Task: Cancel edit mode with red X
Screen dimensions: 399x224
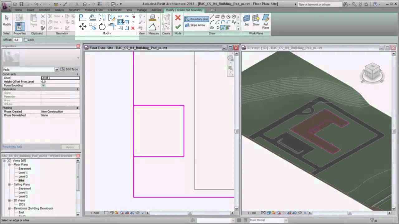Action: pyautogui.click(x=178, y=18)
